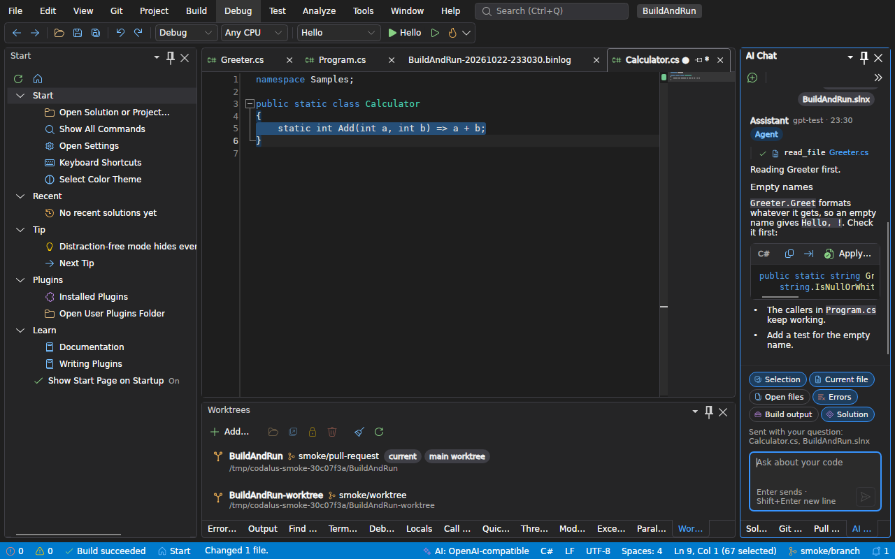The width and height of the screenshot is (895, 559).
Task: Toggle the Solution context chip
Action: (847, 414)
